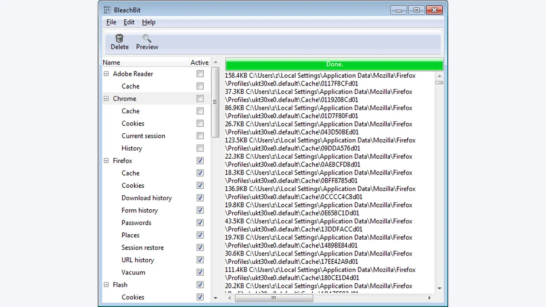Open the Help menu
Screen dimensions: 546x307
(x=148, y=22)
